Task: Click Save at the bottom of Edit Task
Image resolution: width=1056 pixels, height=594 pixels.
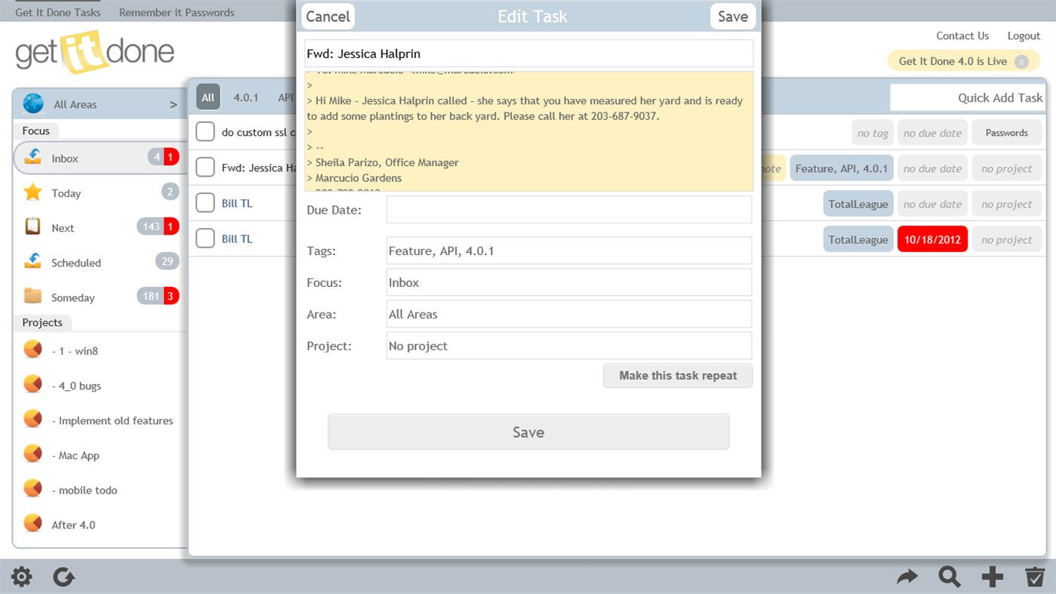Action: coord(528,431)
